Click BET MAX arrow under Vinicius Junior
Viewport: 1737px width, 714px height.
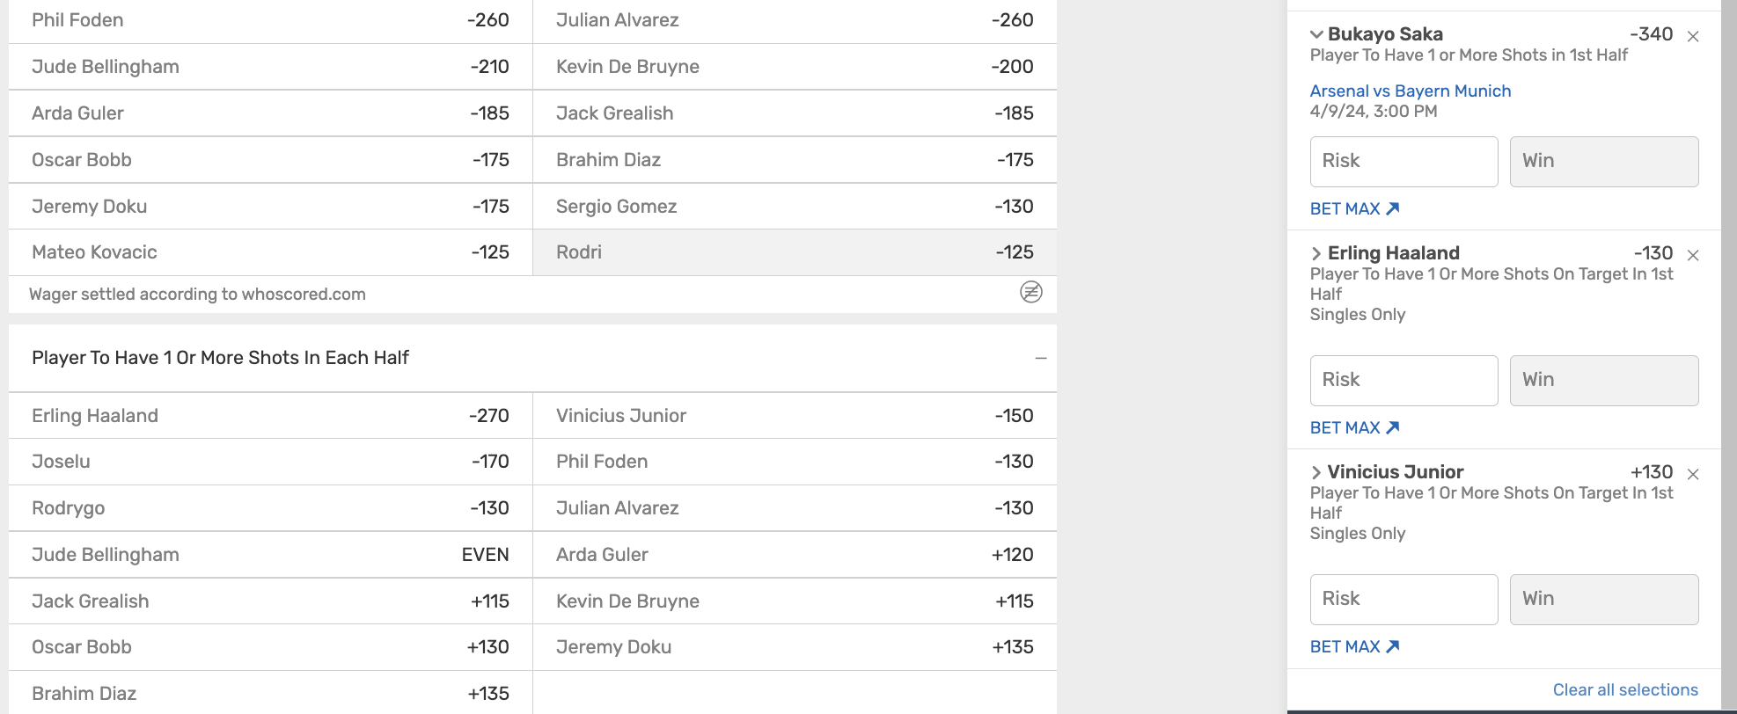1392,646
